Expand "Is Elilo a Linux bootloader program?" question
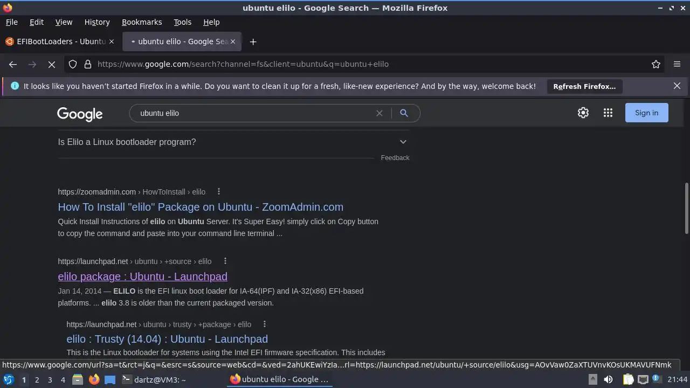Screen dimensions: 690x388 [x=233, y=142]
